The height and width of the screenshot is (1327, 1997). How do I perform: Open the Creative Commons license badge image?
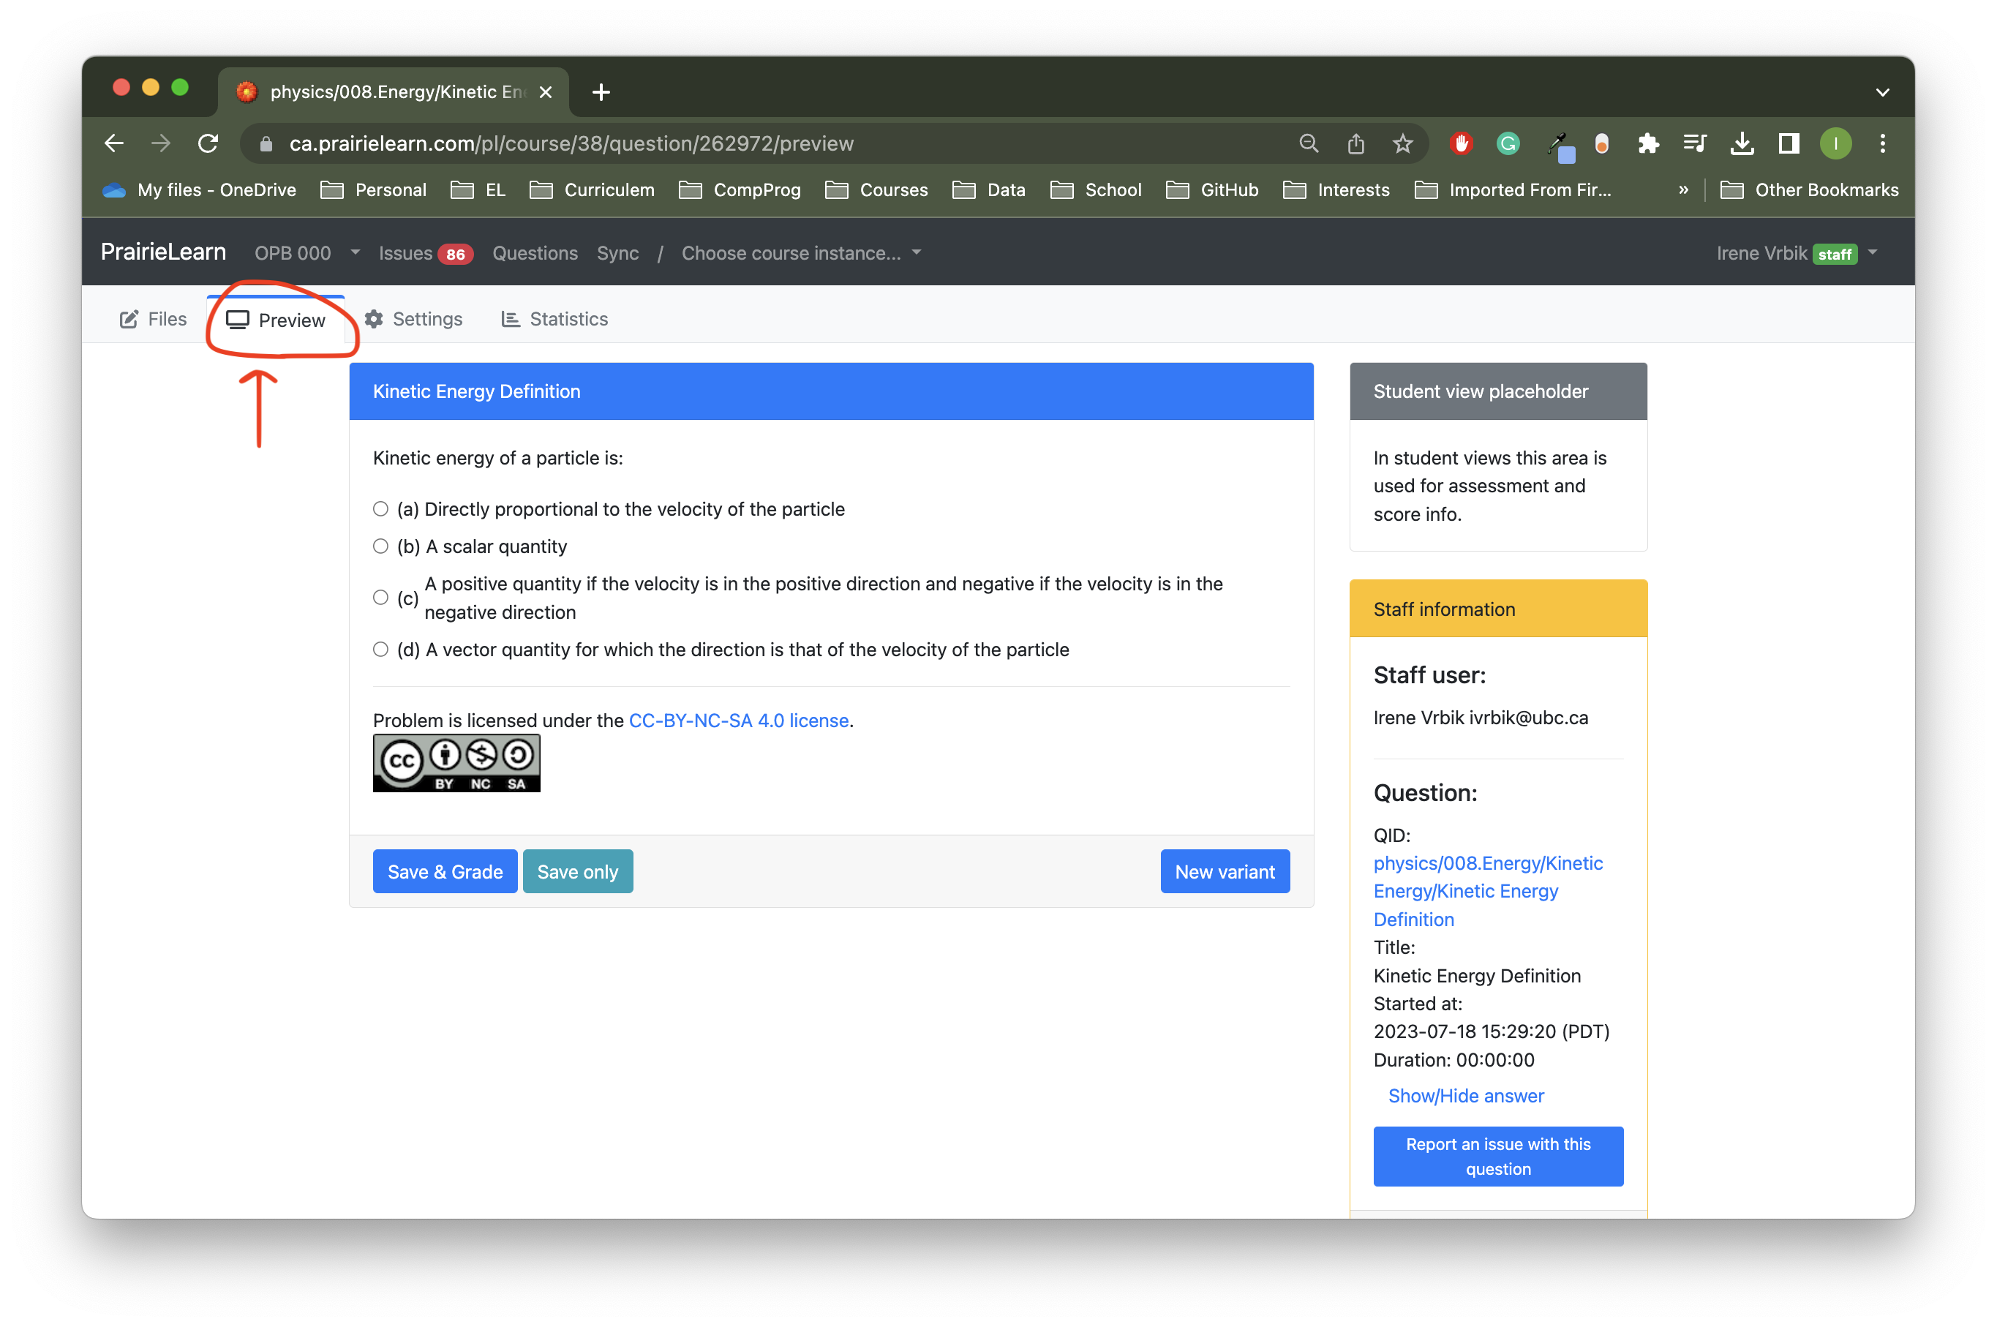pos(456,762)
